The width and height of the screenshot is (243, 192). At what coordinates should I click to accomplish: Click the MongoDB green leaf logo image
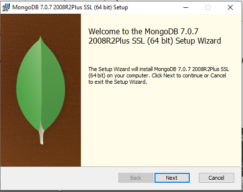click(41, 90)
